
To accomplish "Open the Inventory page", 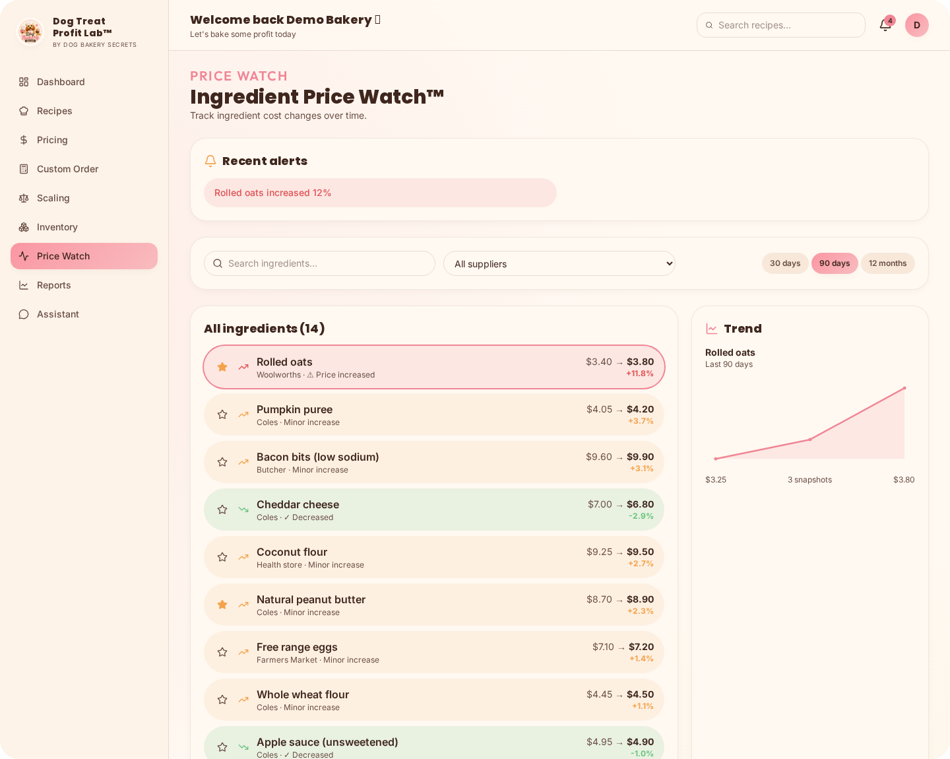I will point(84,227).
